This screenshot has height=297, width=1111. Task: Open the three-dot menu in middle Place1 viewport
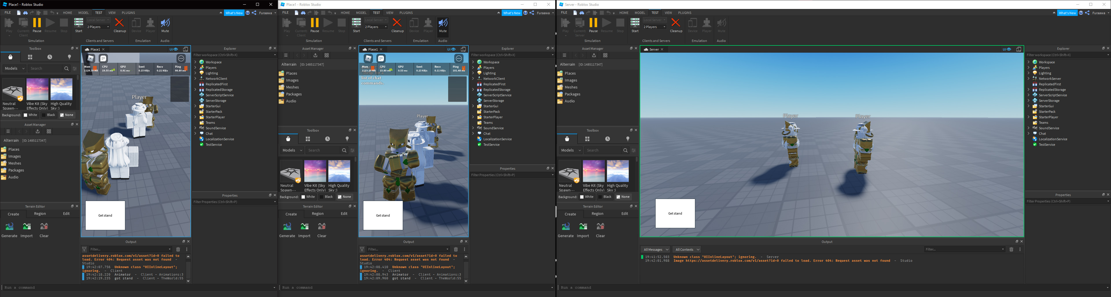pyautogui.click(x=459, y=58)
